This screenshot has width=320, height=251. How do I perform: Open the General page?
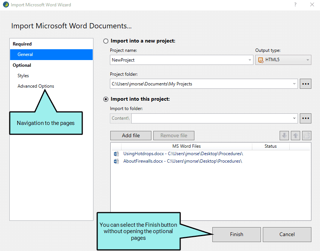coord(52,54)
